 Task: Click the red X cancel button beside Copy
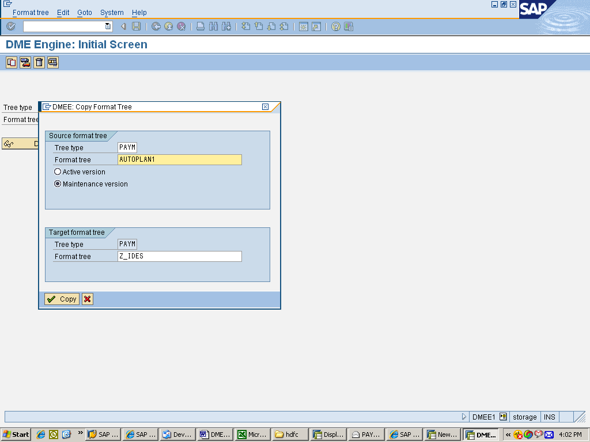pos(87,299)
